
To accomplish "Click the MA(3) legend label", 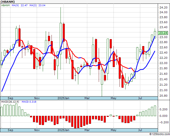I will click(x=33, y=5).
